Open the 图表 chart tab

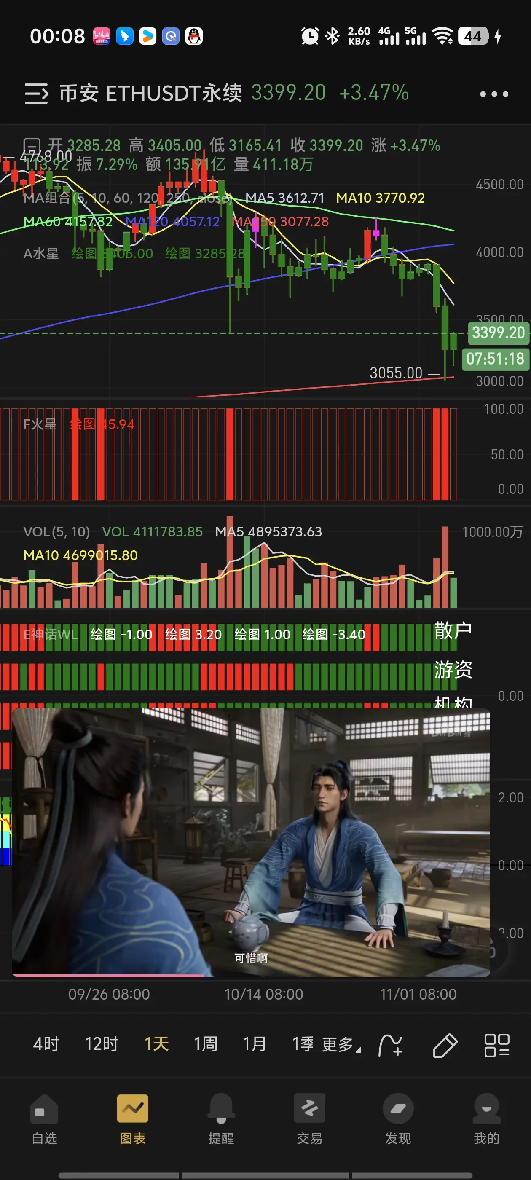pos(133,1120)
